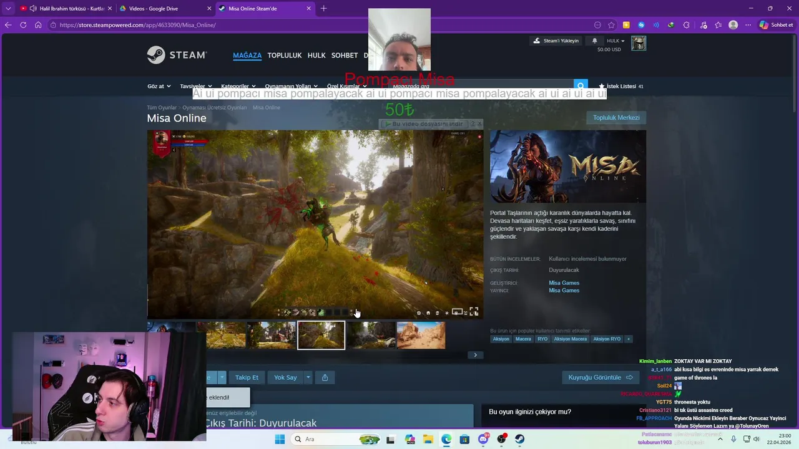Open Copilot Sohbet et button
Image resolution: width=799 pixels, height=449 pixels.
coord(777,25)
